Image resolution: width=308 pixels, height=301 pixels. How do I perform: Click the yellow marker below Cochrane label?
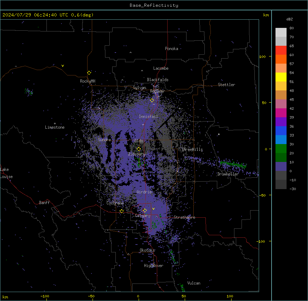tap(121, 211)
